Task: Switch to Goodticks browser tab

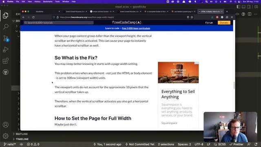Action: click(x=40, y=11)
